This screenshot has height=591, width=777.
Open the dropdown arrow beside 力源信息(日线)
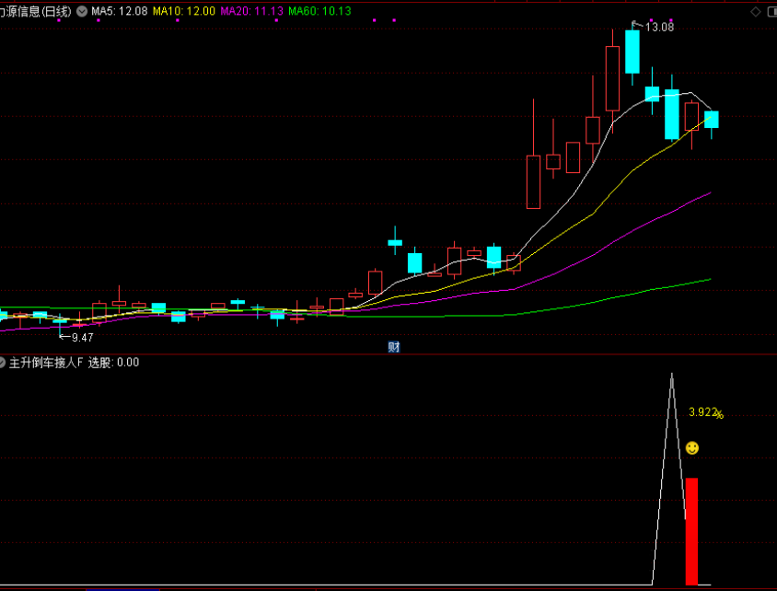coord(83,12)
